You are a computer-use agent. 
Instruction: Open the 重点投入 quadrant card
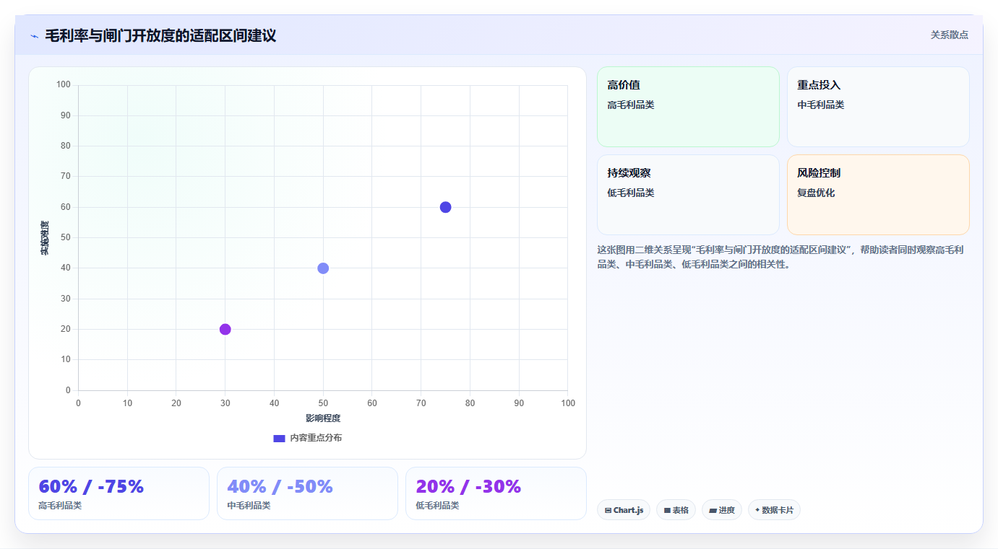(x=878, y=107)
